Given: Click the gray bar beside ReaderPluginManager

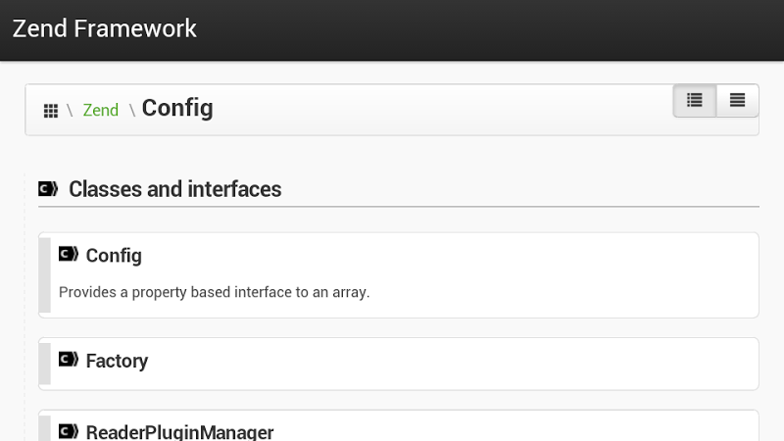Looking at the screenshot, I should [x=44, y=428].
